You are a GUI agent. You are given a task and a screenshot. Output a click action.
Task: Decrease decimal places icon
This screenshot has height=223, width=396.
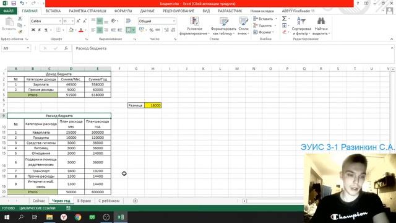(173, 30)
